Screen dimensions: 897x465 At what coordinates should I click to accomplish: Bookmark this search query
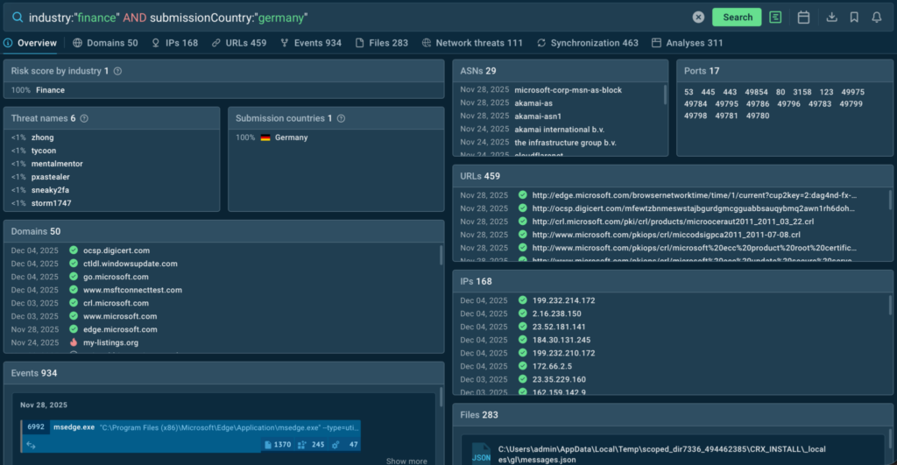point(854,18)
